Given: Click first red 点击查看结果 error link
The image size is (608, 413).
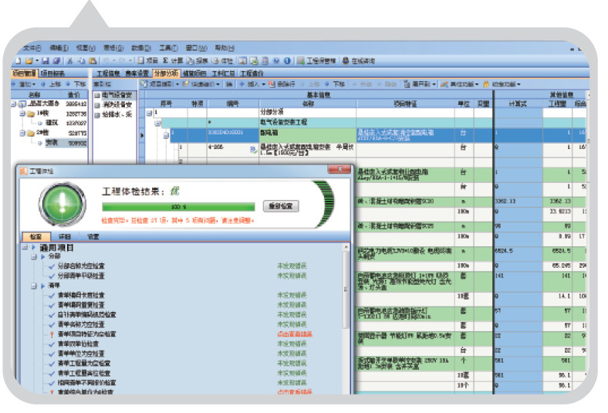Looking at the screenshot, I should point(294,334).
